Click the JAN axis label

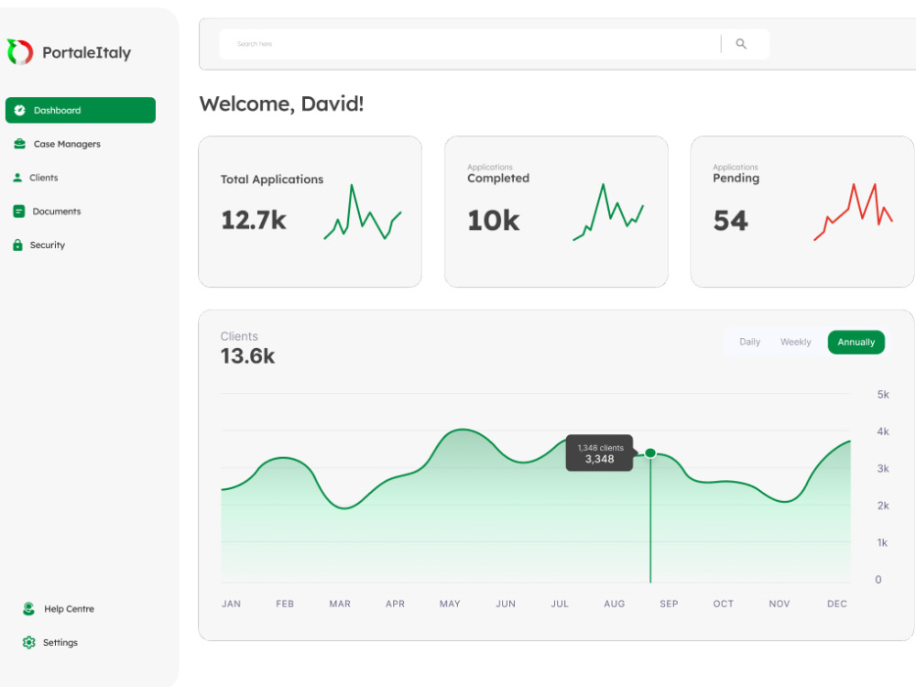click(232, 604)
